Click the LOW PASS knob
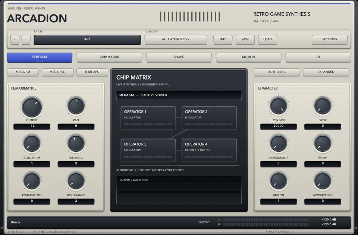The height and width of the screenshot is (235, 358). [x=279, y=106]
